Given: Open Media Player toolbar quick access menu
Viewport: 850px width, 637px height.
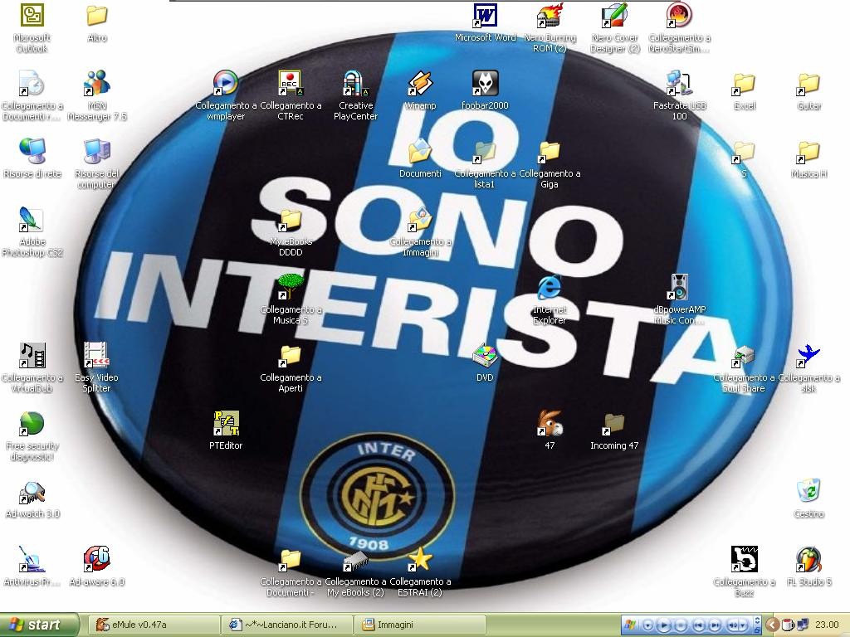Looking at the screenshot, I should point(647,625).
